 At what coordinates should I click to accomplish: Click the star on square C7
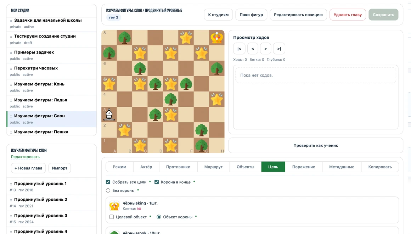[x=140, y=53]
